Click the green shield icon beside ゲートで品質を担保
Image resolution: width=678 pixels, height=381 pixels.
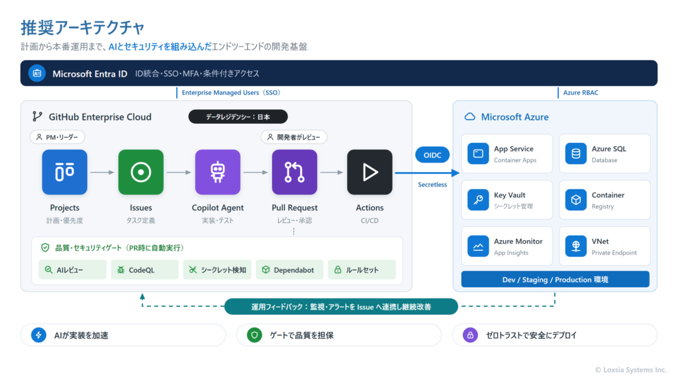tap(254, 335)
